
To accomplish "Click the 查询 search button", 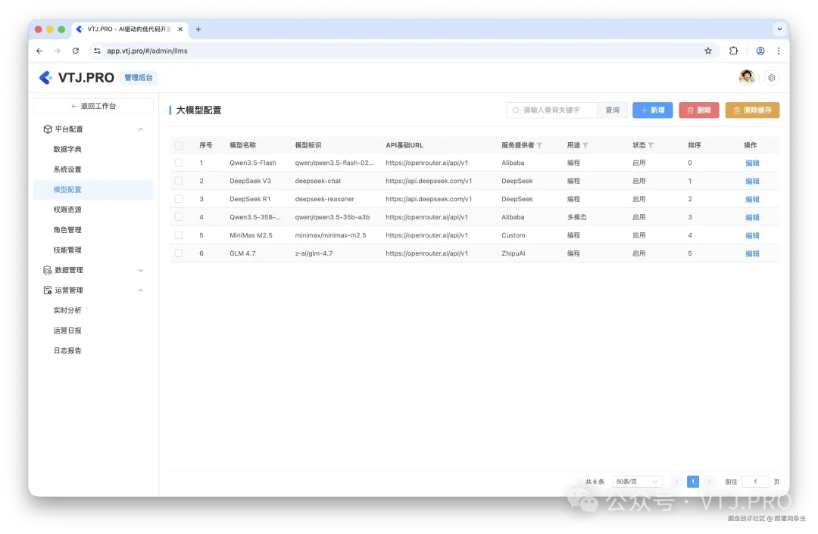I will click(612, 110).
